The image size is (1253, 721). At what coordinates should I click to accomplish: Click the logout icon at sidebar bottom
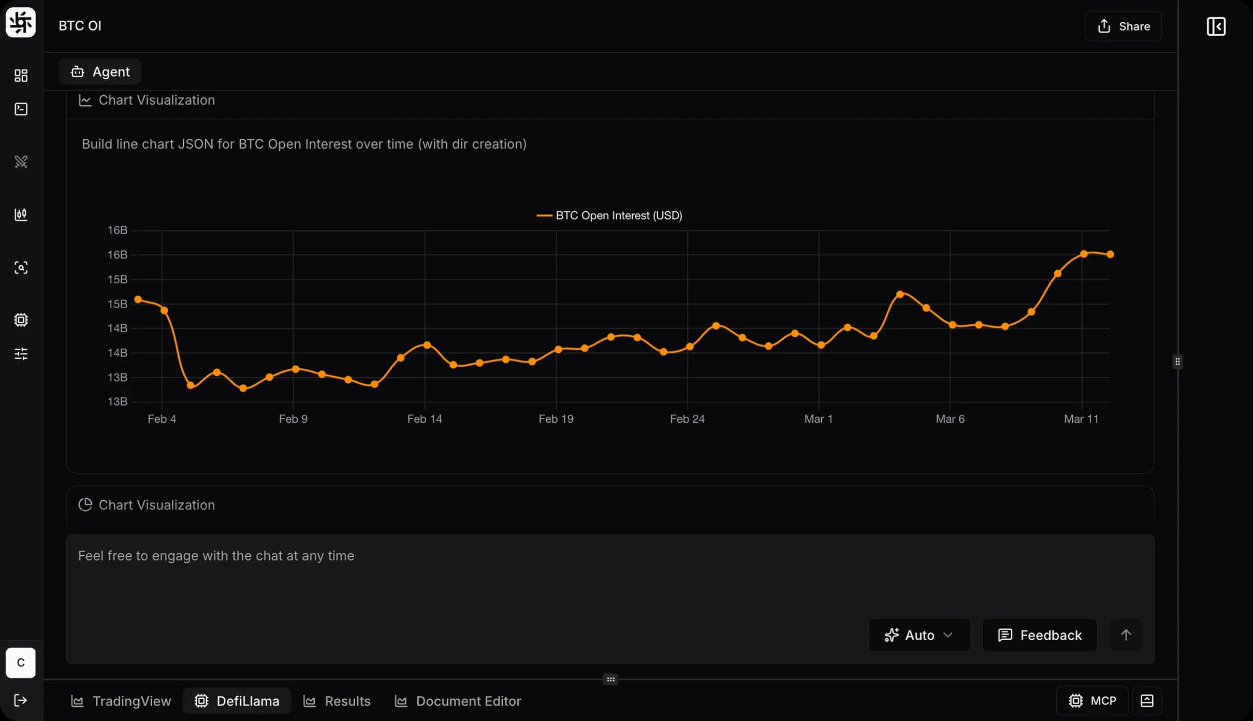(x=21, y=700)
